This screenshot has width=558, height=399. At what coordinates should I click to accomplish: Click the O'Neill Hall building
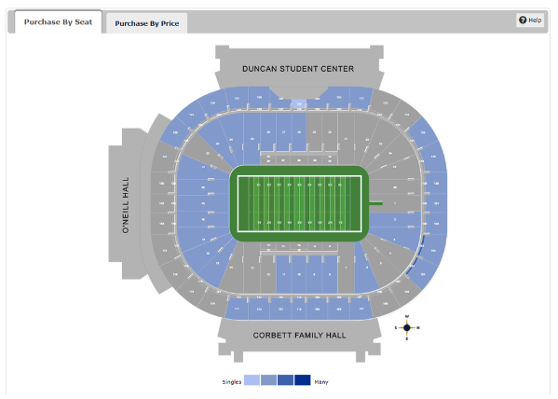(125, 204)
